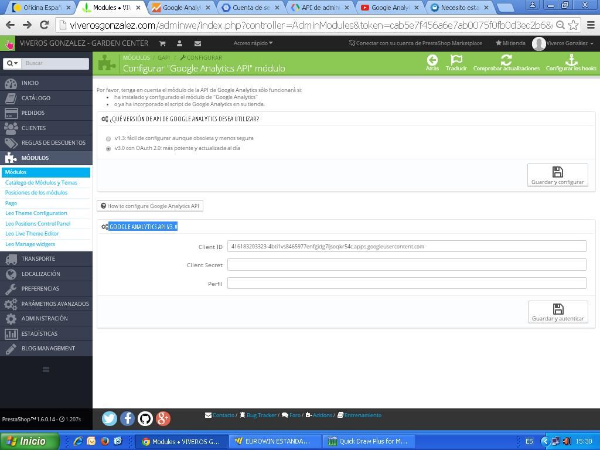Bookmark page with the star icon
This screenshot has width=600, height=450.
click(573, 25)
